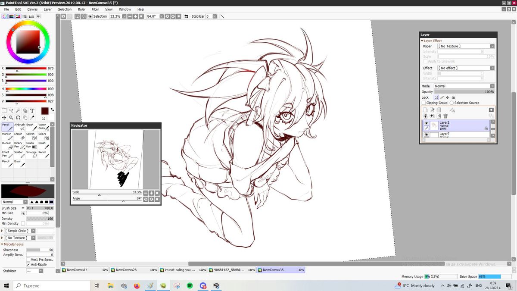This screenshot has width=517, height=291.
Task: Reset rotation square button in toolbar
Action: pyautogui.click(x=178, y=16)
